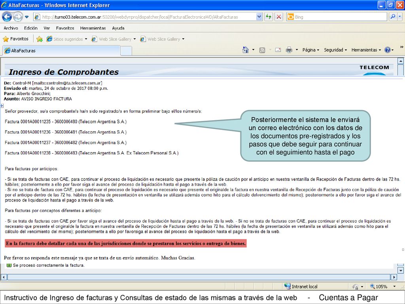Open the Herramientas menu in menu bar
Screen dimensions: 405x304
[x=93, y=28]
